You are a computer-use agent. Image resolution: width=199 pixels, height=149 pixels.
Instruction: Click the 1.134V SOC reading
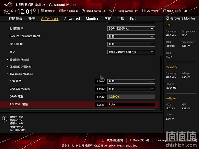click(101, 89)
